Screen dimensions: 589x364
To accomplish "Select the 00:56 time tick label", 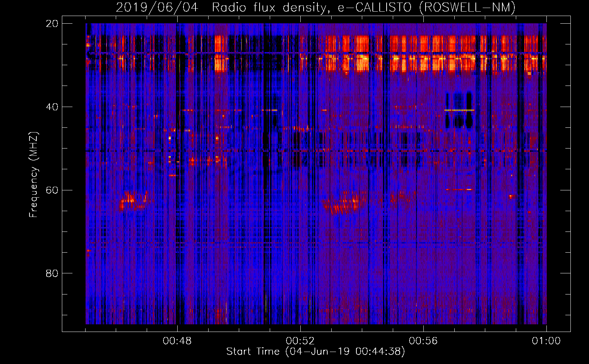I will point(423,341).
